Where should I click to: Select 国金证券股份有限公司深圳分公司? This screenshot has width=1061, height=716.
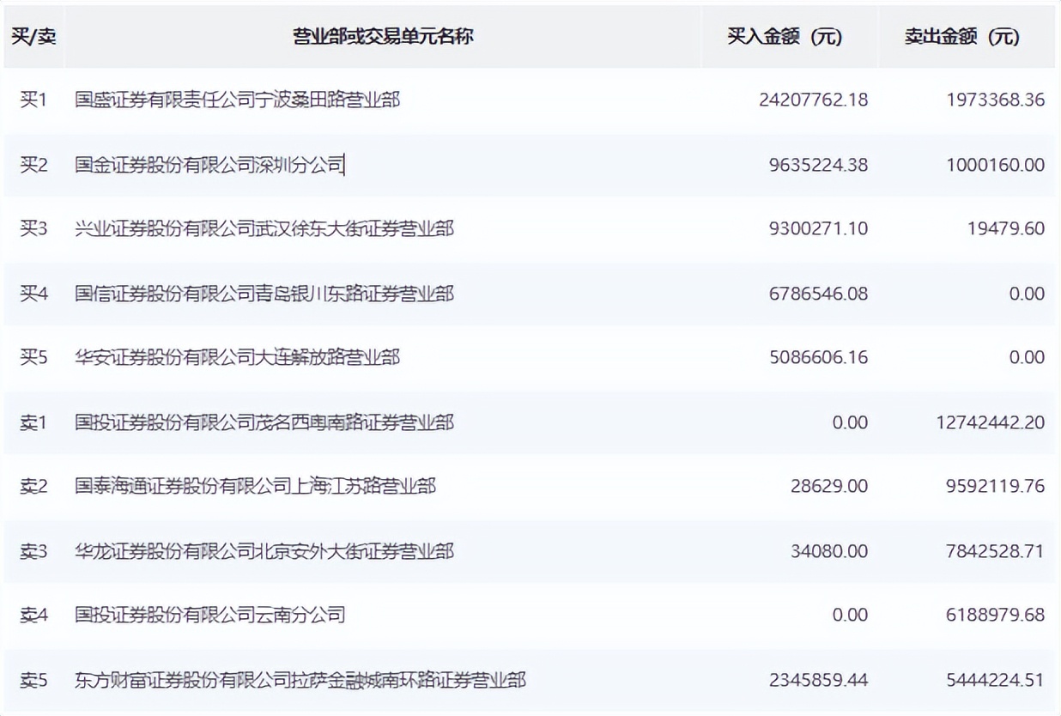point(209,164)
